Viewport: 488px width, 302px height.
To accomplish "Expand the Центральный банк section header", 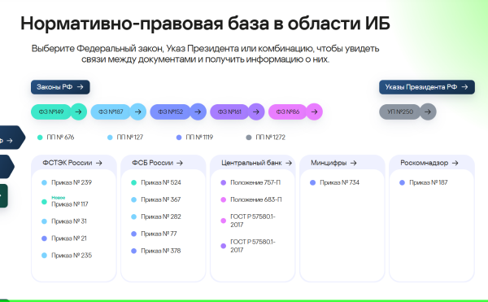I will [256, 163].
